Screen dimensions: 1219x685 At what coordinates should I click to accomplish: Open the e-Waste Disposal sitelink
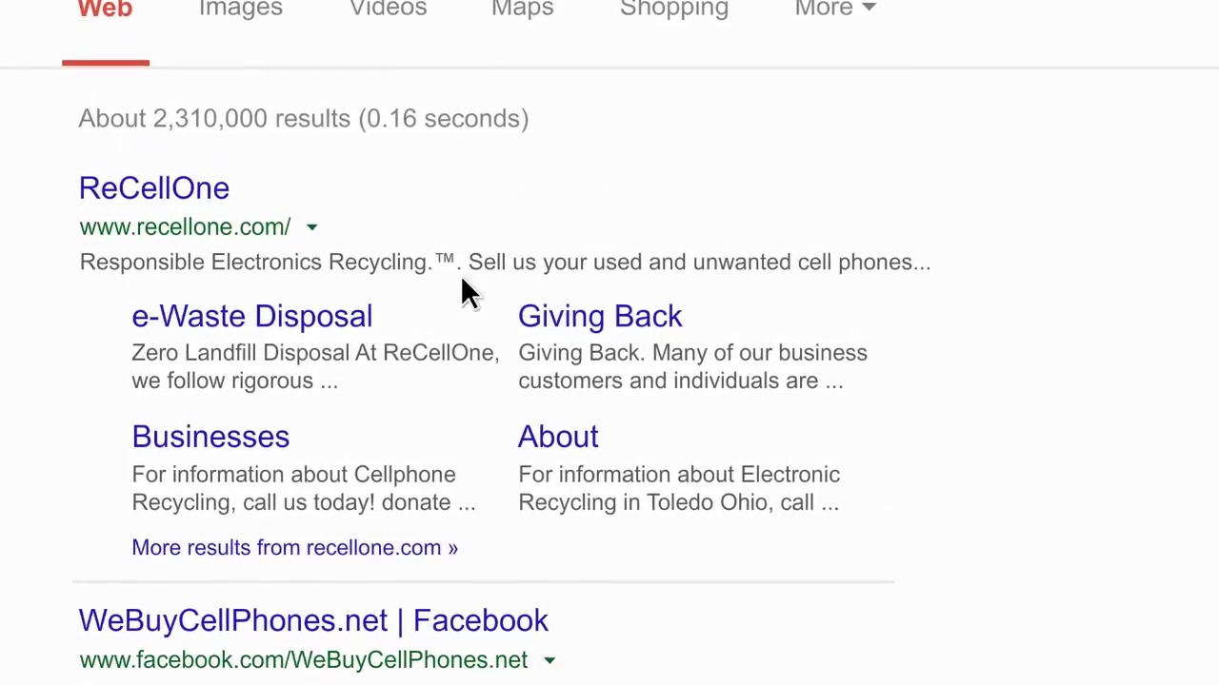251,317
